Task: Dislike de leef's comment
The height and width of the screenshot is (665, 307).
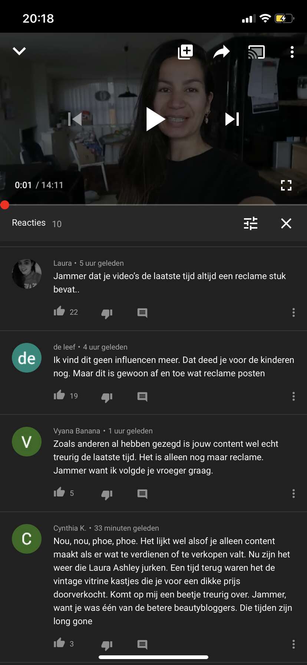Action: pos(107,397)
